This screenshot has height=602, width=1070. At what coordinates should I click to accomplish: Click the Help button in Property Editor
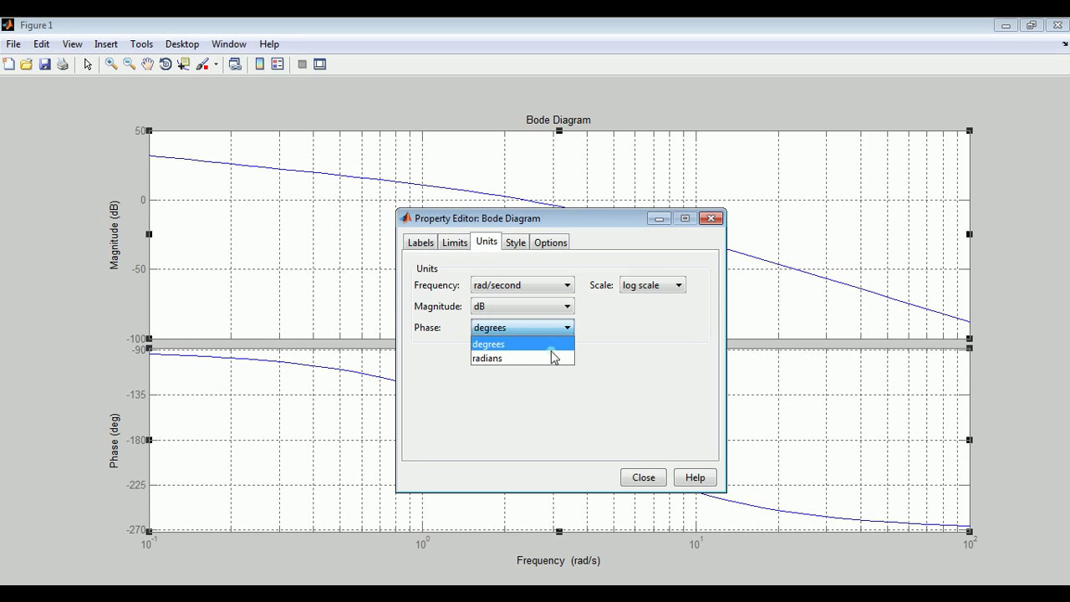(x=695, y=477)
